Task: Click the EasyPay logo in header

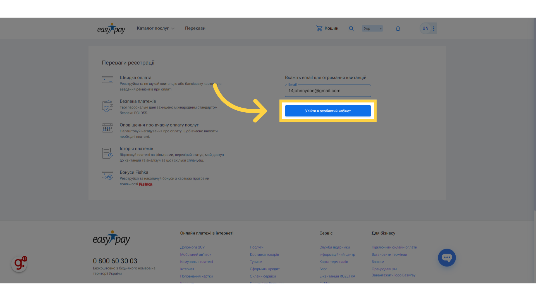Action: point(111,29)
